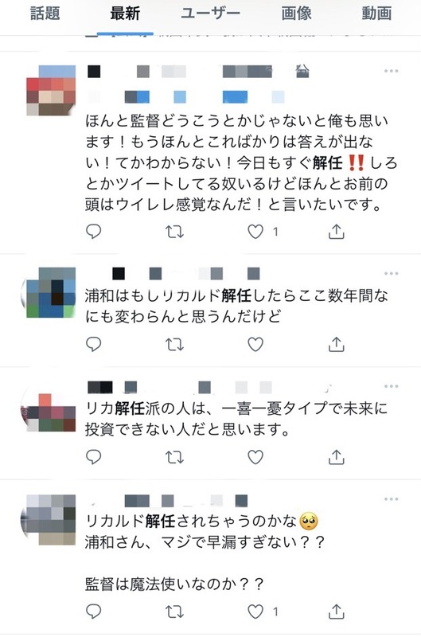This screenshot has width=421, height=637.
Task: Like the first tweet with 1 like
Action: (255, 232)
